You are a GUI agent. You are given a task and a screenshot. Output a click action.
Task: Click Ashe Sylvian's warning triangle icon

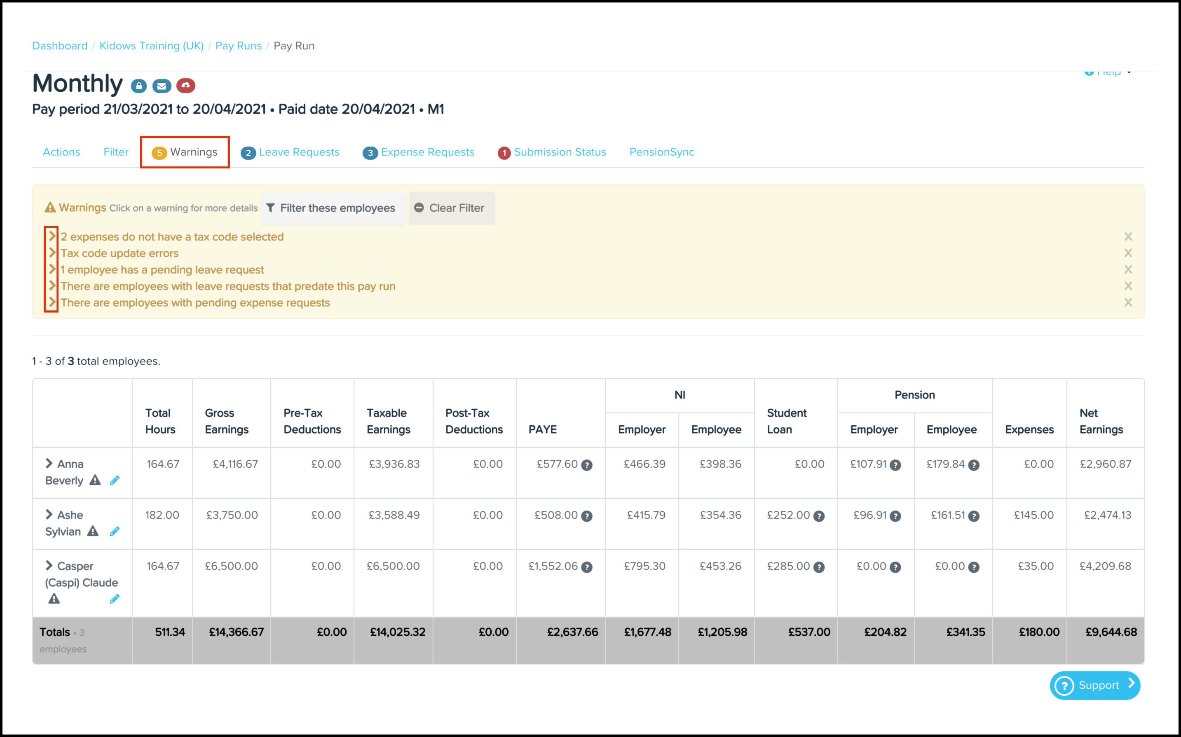(93, 531)
